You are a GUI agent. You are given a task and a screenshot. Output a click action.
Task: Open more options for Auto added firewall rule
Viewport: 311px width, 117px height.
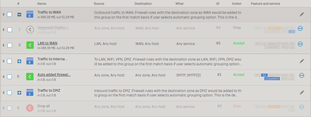pos(302,75)
